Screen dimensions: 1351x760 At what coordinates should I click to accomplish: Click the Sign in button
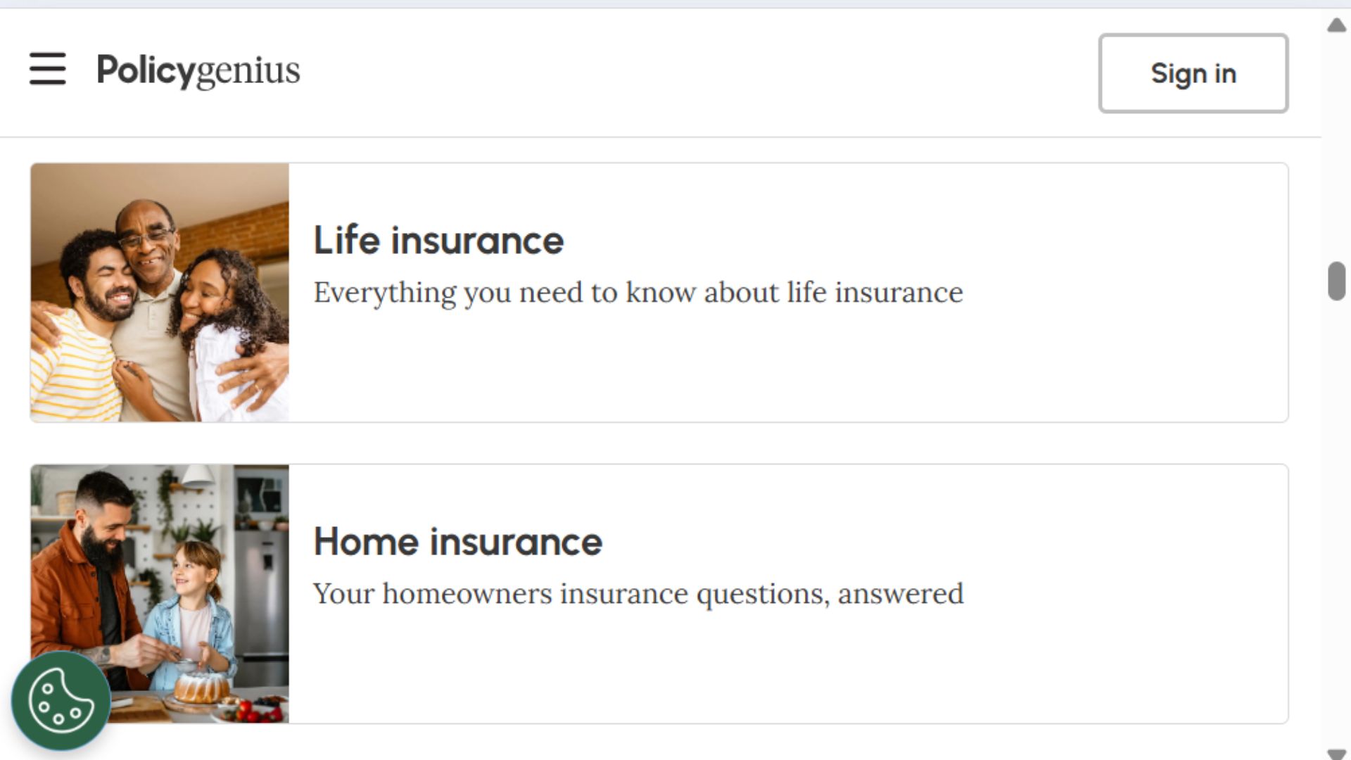(1193, 73)
